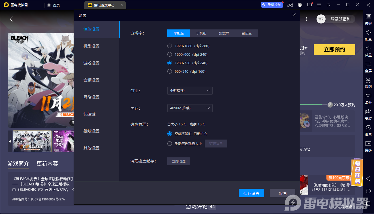Select automatic disk expansion option
Screen dimensions: 374x214
169,134
